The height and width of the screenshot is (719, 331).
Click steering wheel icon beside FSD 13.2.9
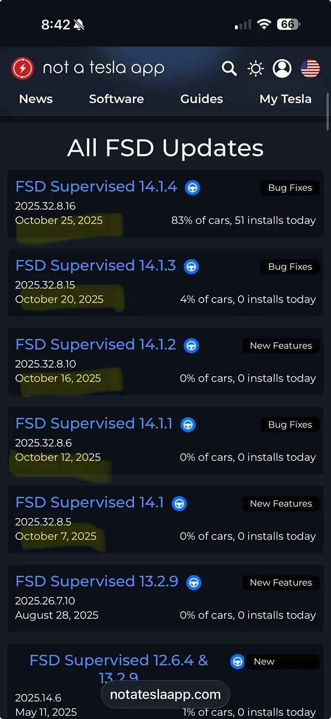[194, 582]
